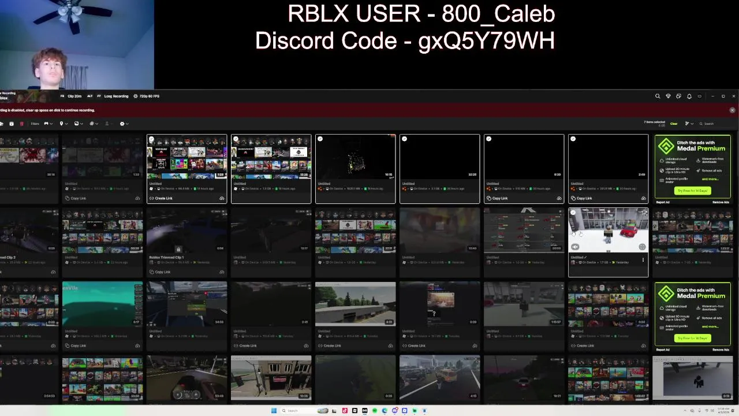
Task: Open the sort order dropdown beside Clear
Action: click(689, 124)
